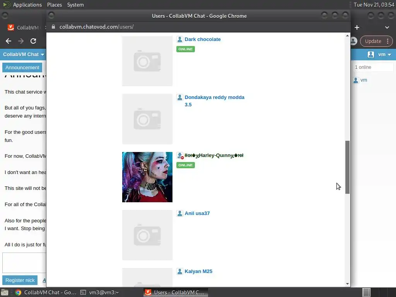Click the users page vertical scrollbar thumb

click(347, 167)
